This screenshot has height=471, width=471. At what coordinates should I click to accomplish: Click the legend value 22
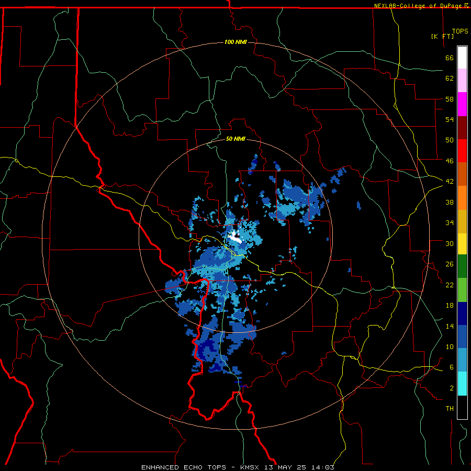click(x=450, y=285)
